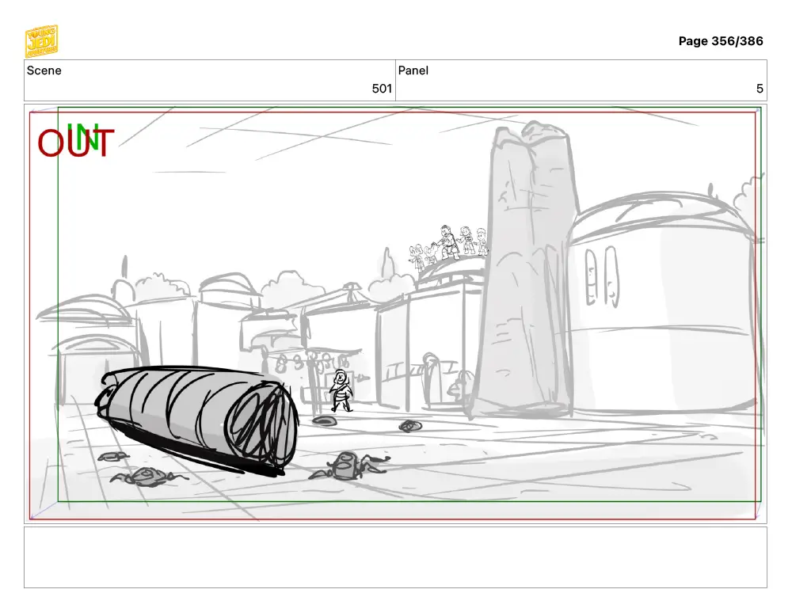Click the storyboard panel drawing thumbnail
This screenshot has height=612, width=792.
click(395, 314)
